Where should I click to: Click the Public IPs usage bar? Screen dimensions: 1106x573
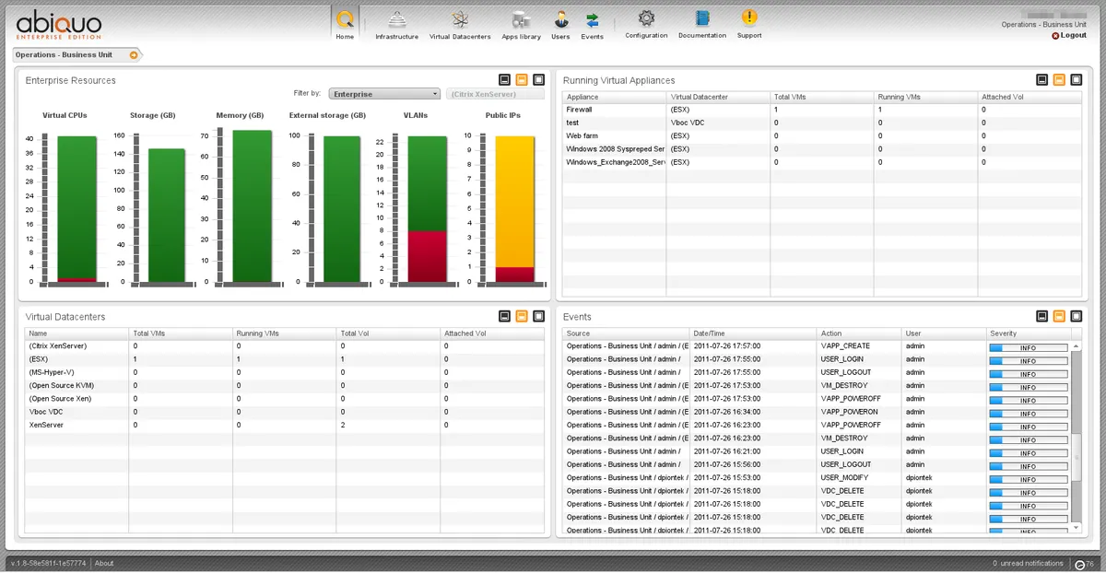click(514, 209)
